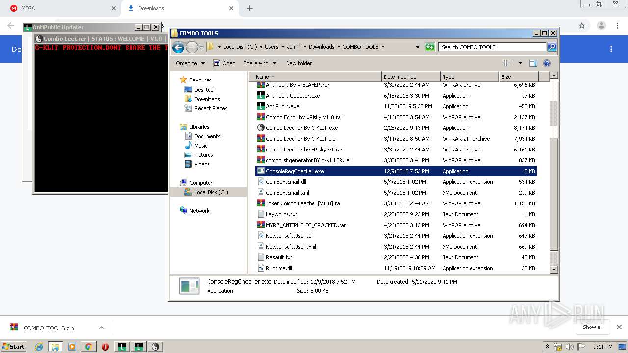
Task: Click the refresh button beside the address bar
Action: tap(430, 47)
